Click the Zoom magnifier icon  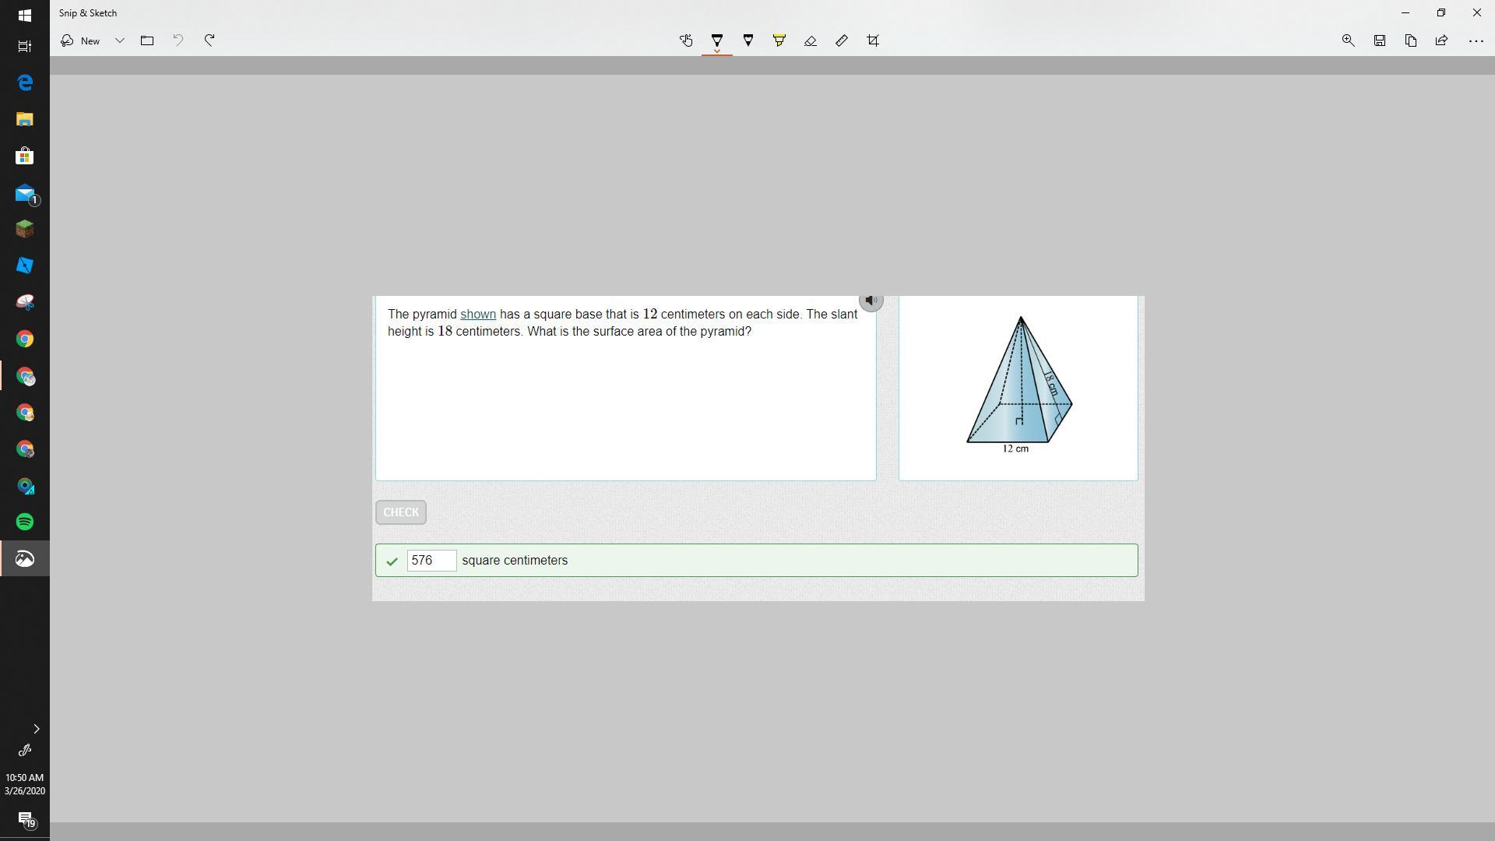click(1348, 40)
